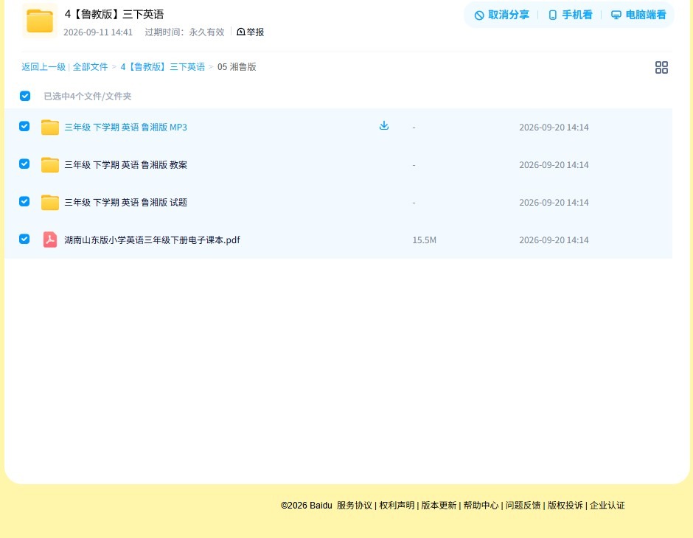Click the 永久有效 expiry value
Viewport: 693px width, 538px height.
[207, 32]
